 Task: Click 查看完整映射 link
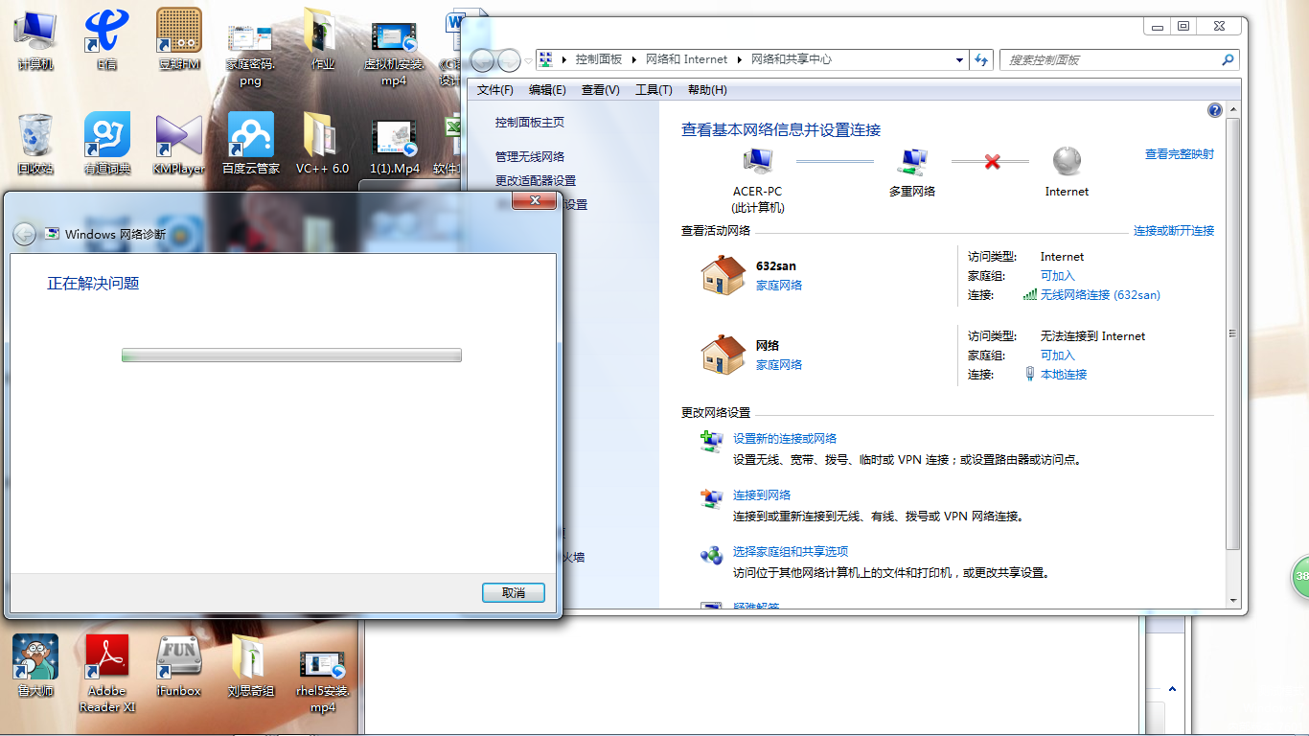pyautogui.click(x=1180, y=154)
